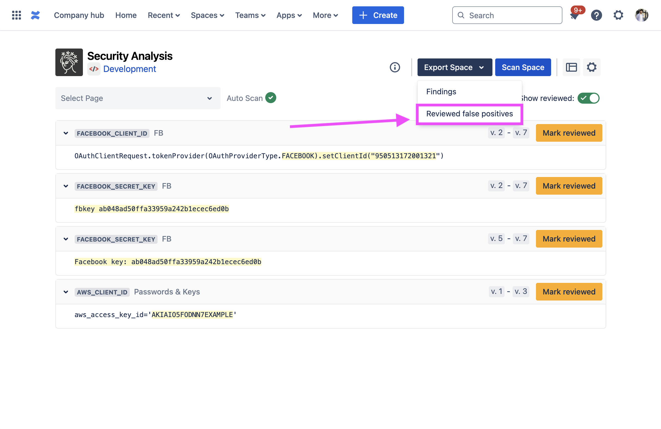Mark the AWS_CLIENT_ID finding reviewed
Viewport: 661px width, 429px height.
pyautogui.click(x=569, y=292)
